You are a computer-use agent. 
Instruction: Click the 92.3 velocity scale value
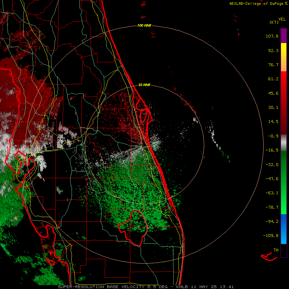click(273, 50)
